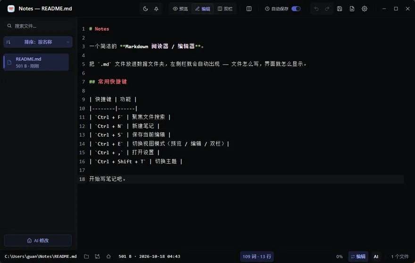Image resolution: width=415 pixels, height=263 pixels.
Task: Open the 排序: 按名称 sort dropdown
Action: tap(38, 42)
